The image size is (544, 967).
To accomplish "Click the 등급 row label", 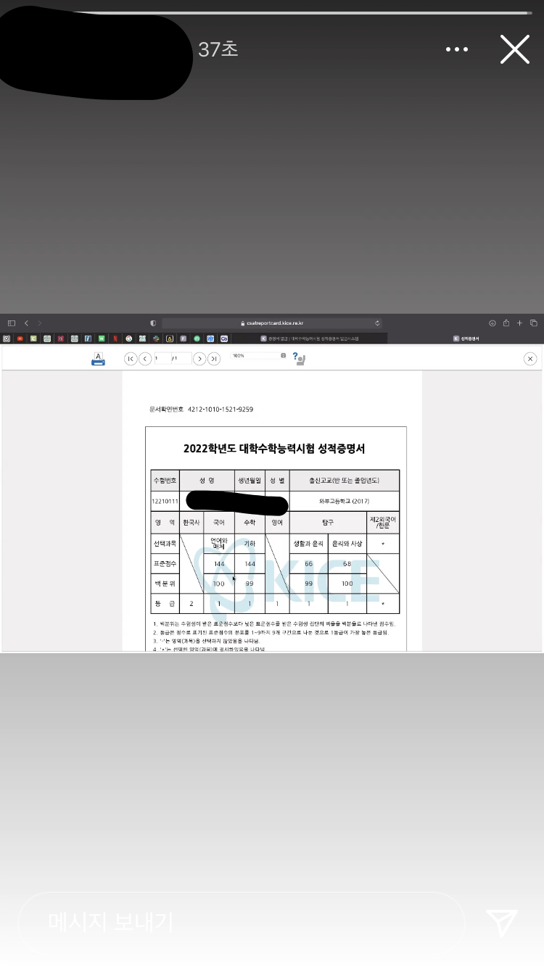I will (165, 603).
